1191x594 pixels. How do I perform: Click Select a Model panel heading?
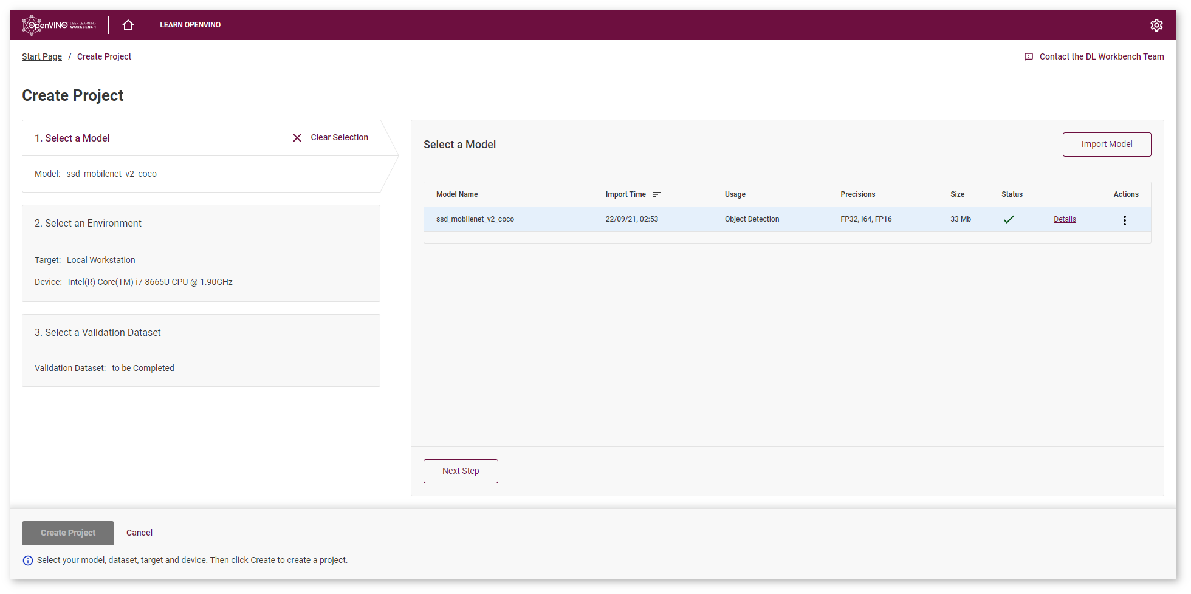point(459,145)
